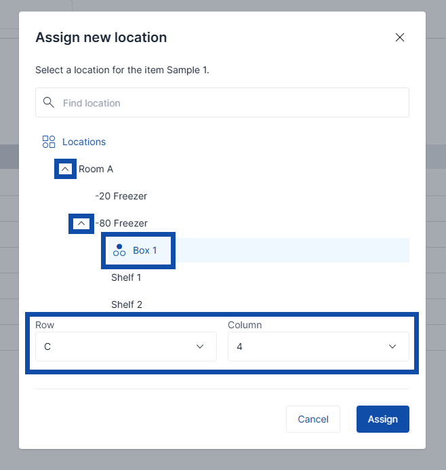The height and width of the screenshot is (470, 446).
Task: Click the magnifier search icon
Action: pos(48,102)
